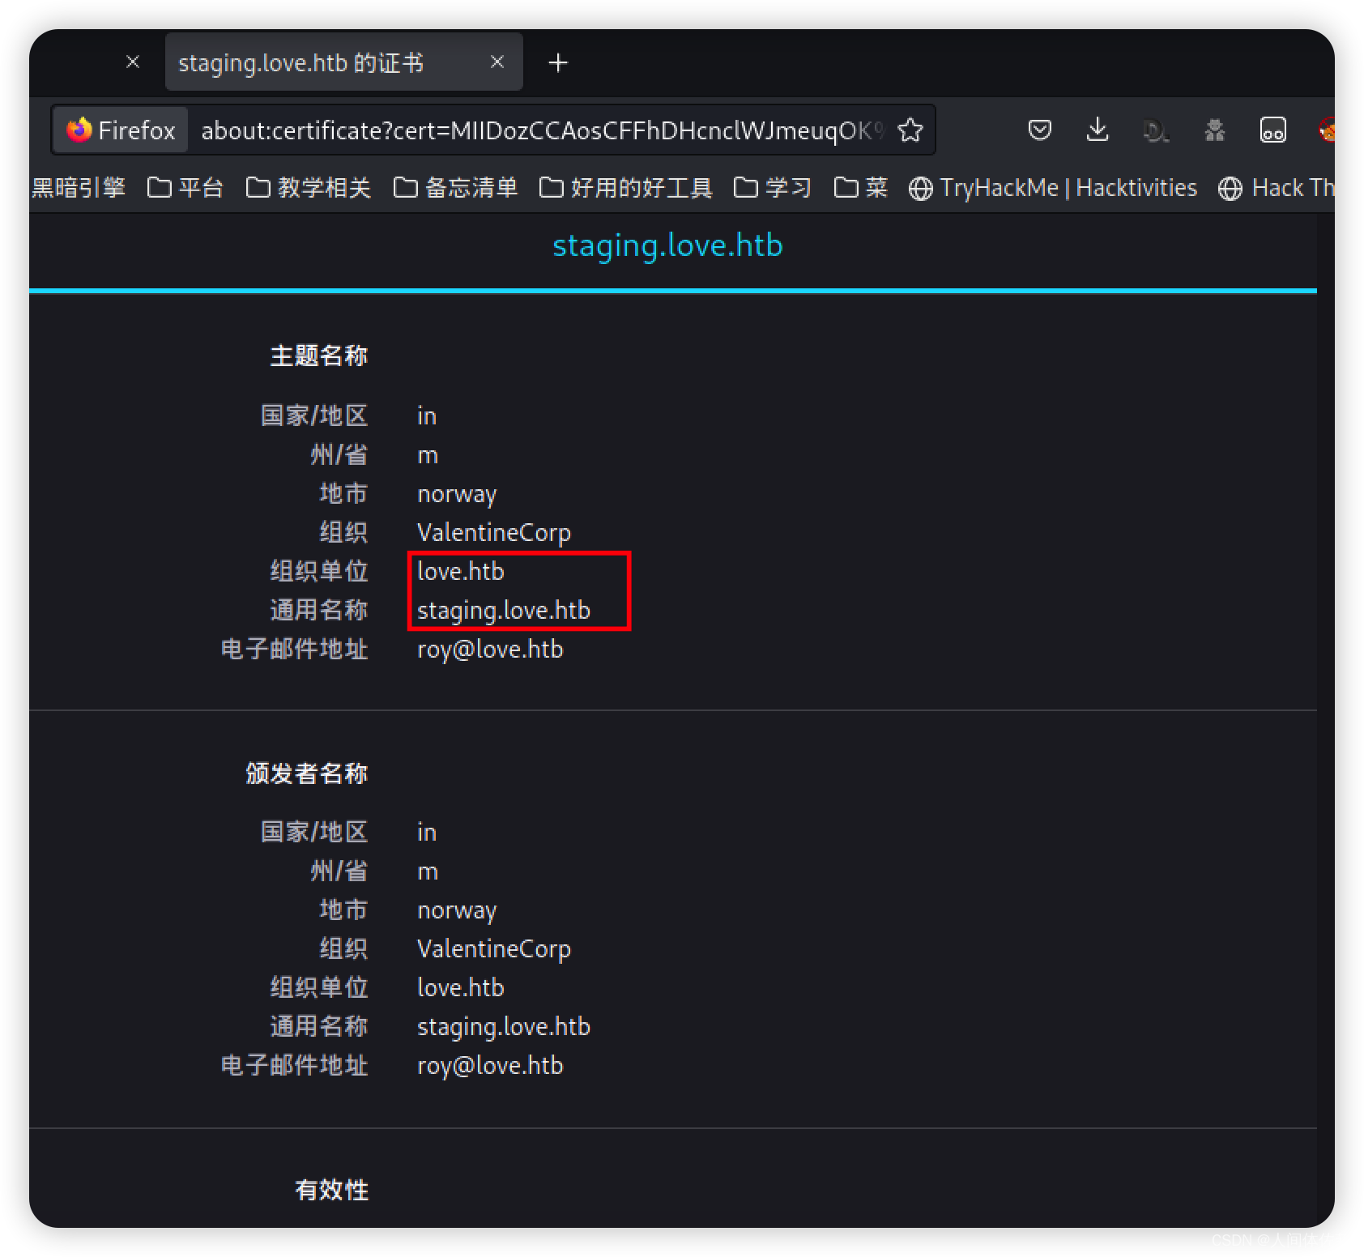The width and height of the screenshot is (1364, 1257).
Task: Click the two-eyed square extension icon
Action: [x=1272, y=130]
